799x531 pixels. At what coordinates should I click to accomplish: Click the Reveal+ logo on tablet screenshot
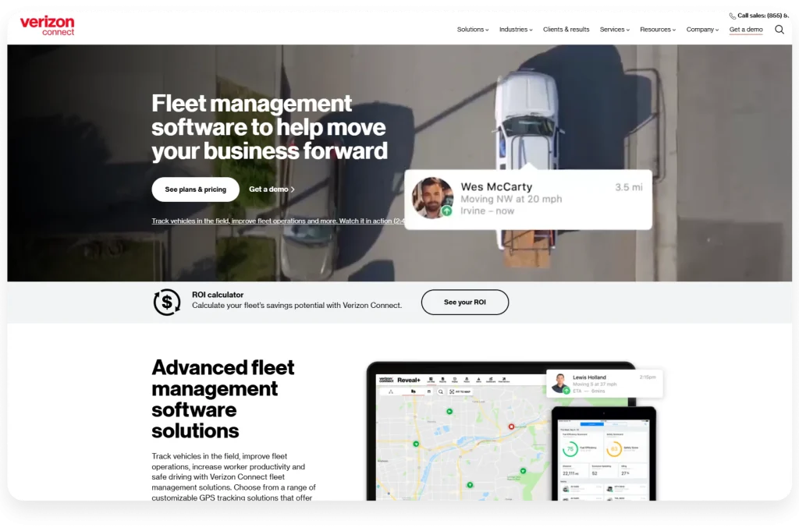coord(409,380)
